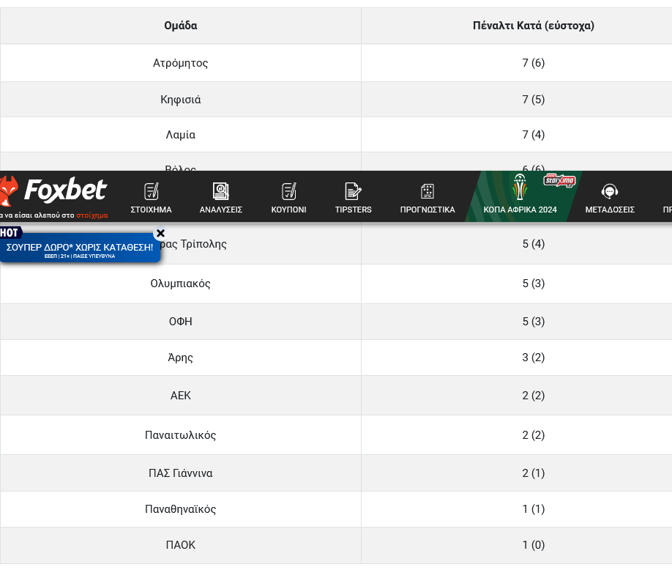Click the ΣΤΟΙΧΗΜΑ notepad icon
The height and width of the screenshot is (570, 672).
click(x=152, y=191)
